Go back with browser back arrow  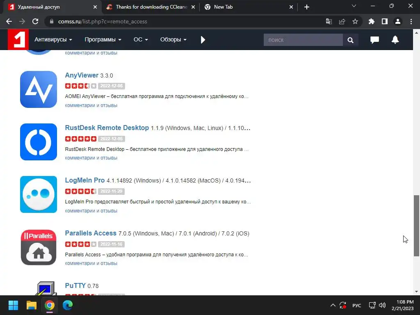pyautogui.click(x=9, y=21)
